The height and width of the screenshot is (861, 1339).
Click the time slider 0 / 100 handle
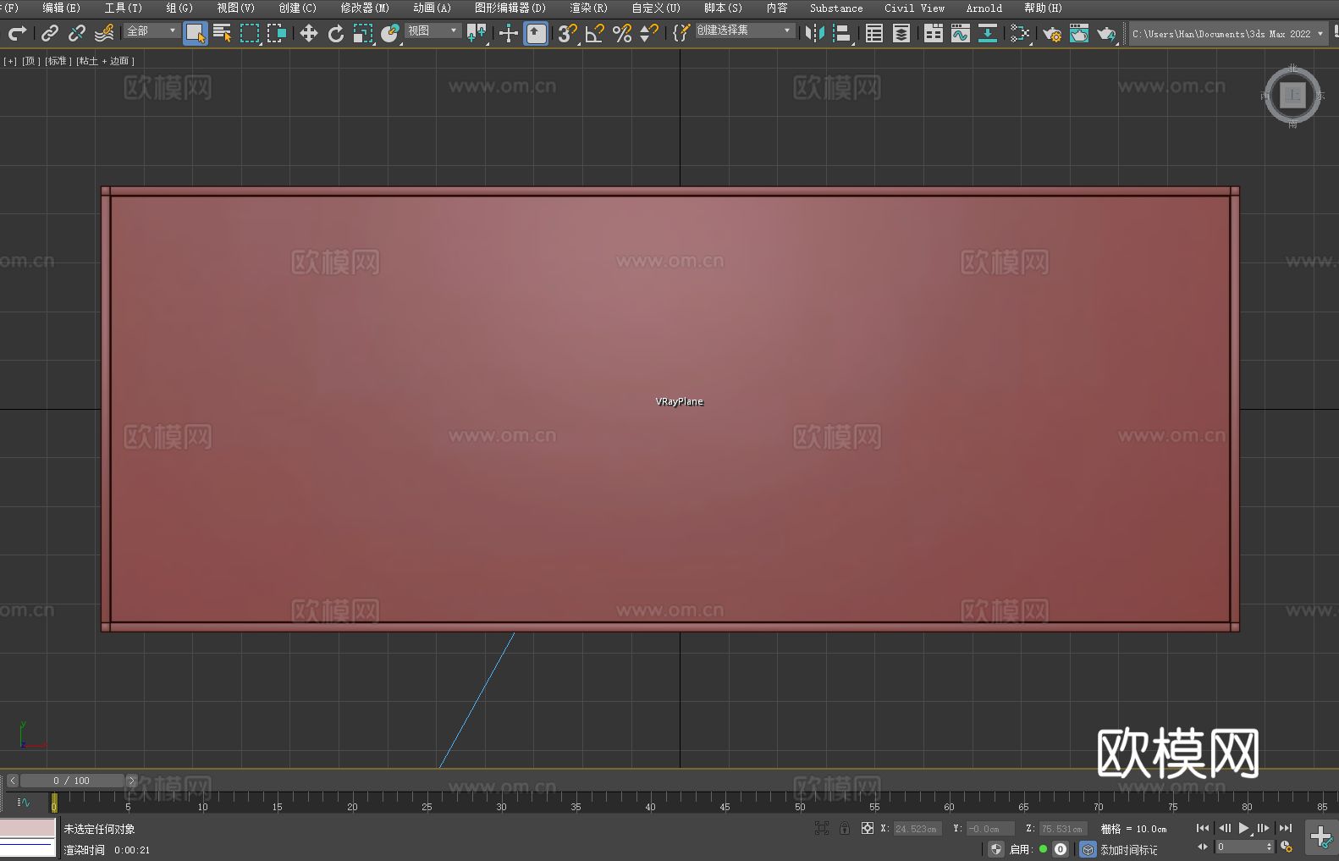coord(71,781)
